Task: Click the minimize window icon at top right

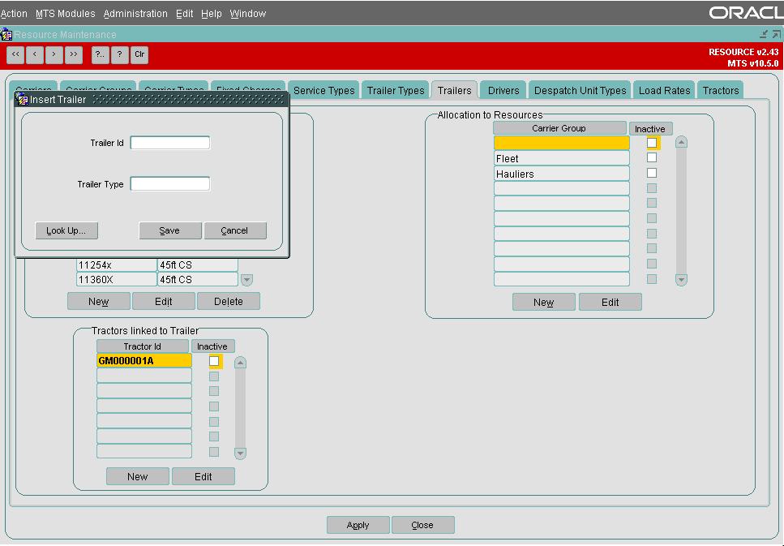Action: (764, 34)
